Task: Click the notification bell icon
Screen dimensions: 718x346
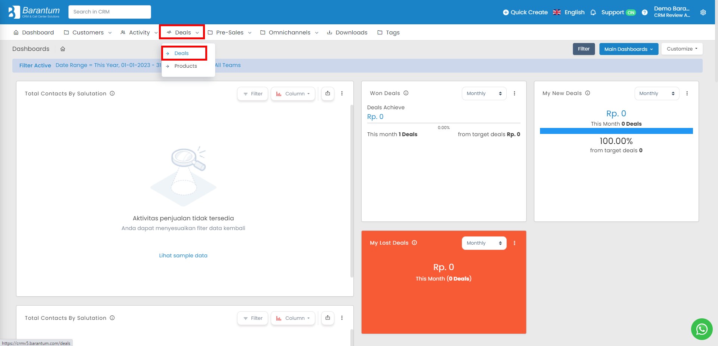Action: point(593,12)
